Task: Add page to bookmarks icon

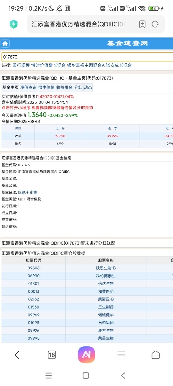Action: 142,24
